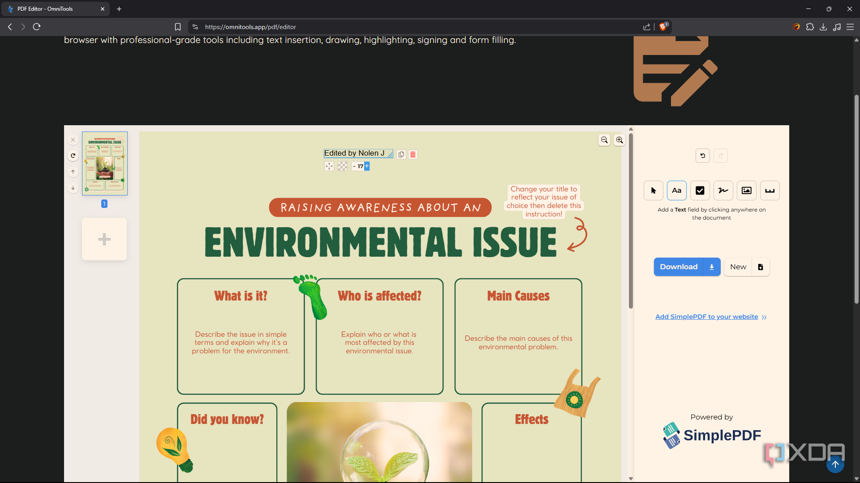This screenshot has height=483, width=860.
Task: Click the New document button
Action: tap(738, 267)
